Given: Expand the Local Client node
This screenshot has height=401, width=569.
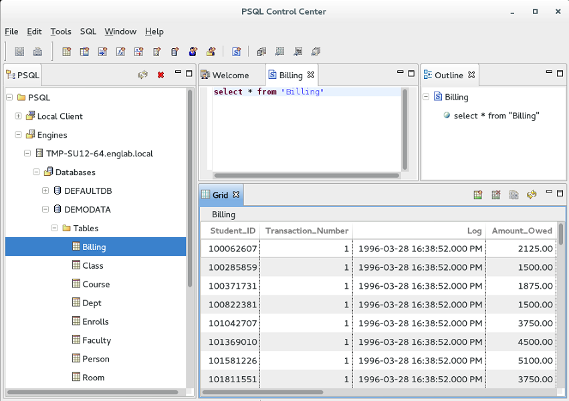Looking at the screenshot, I should tap(18, 116).
